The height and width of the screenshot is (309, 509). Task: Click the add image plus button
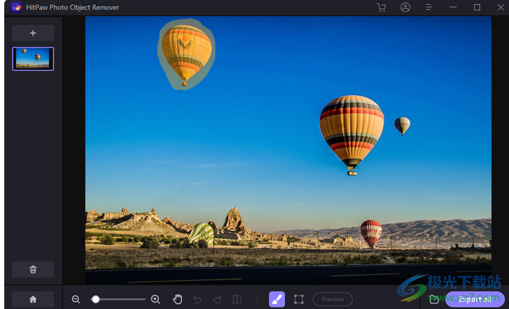(x=33, y=33)
